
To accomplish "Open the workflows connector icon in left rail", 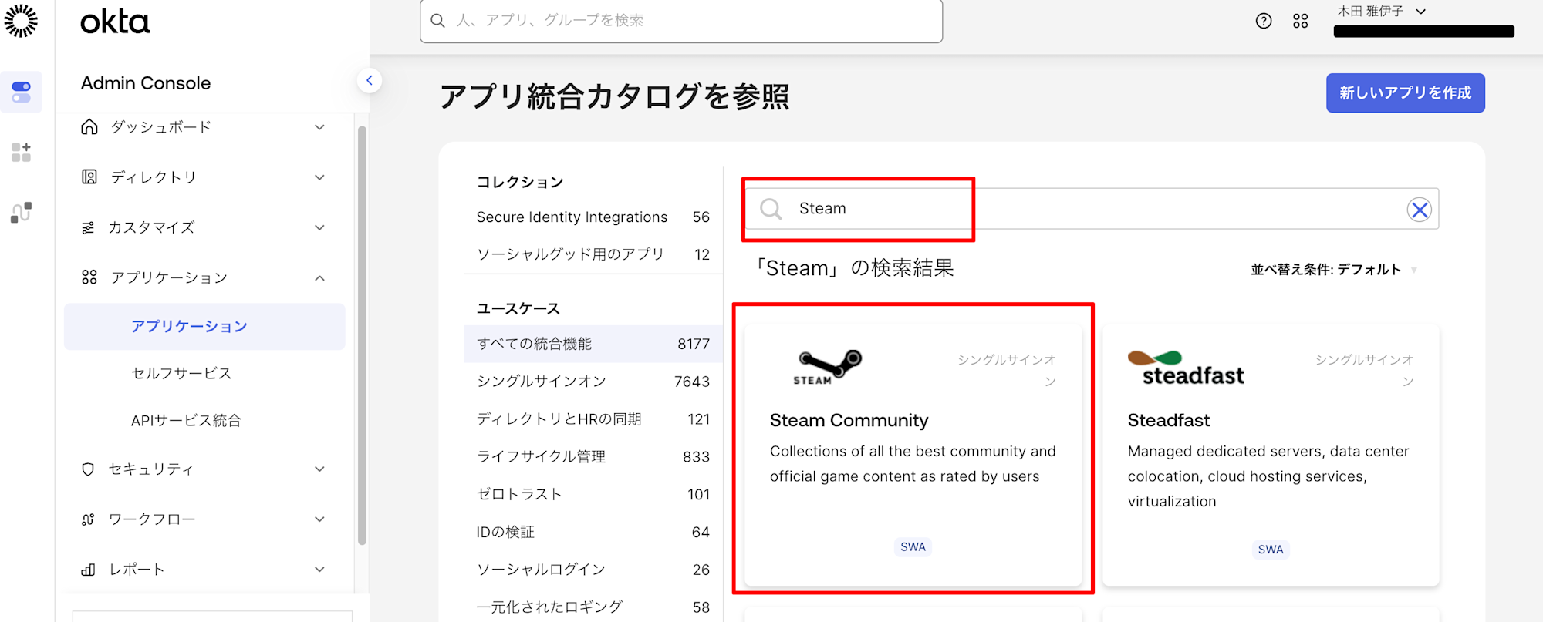I will pos(22,212).
